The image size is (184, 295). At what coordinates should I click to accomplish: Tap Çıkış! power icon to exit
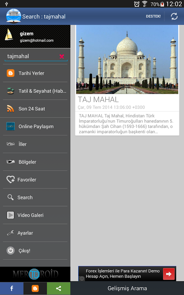click(x=35, y=251)
